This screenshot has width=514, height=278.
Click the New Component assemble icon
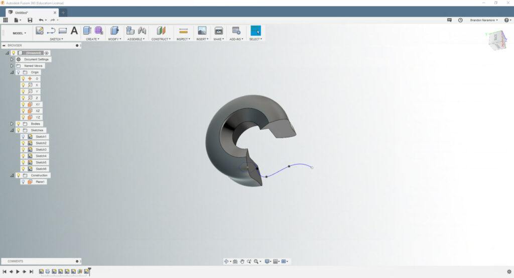(131, 31)
